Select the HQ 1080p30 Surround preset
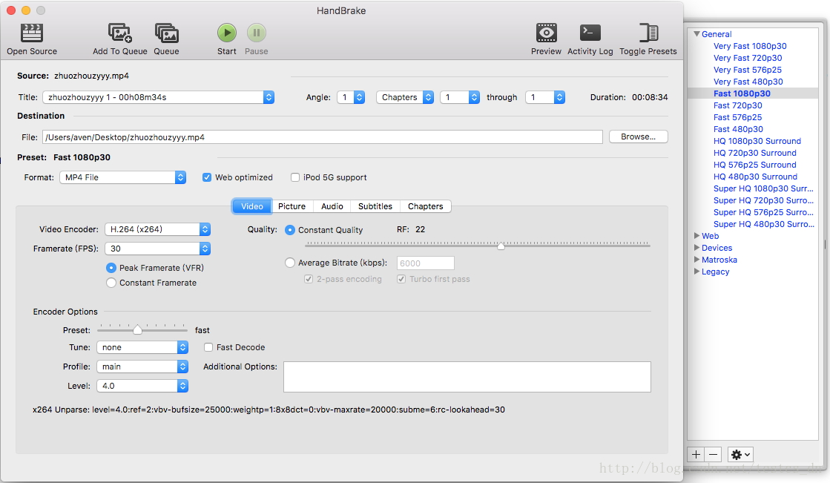 (757, 141)
